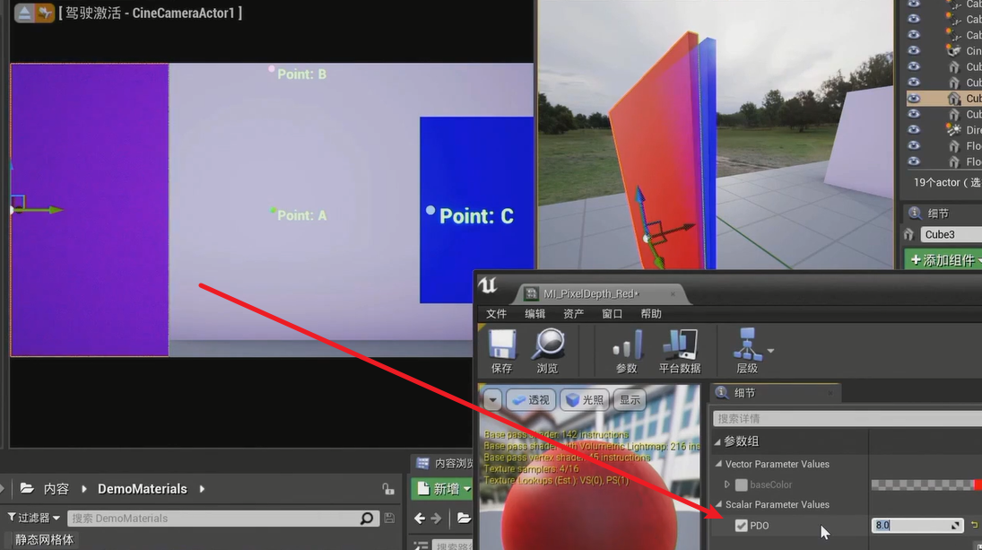Screen dimensions: 982x550
Task: Toggle the content browser lock icon
Action: click(x=388, y=489)
